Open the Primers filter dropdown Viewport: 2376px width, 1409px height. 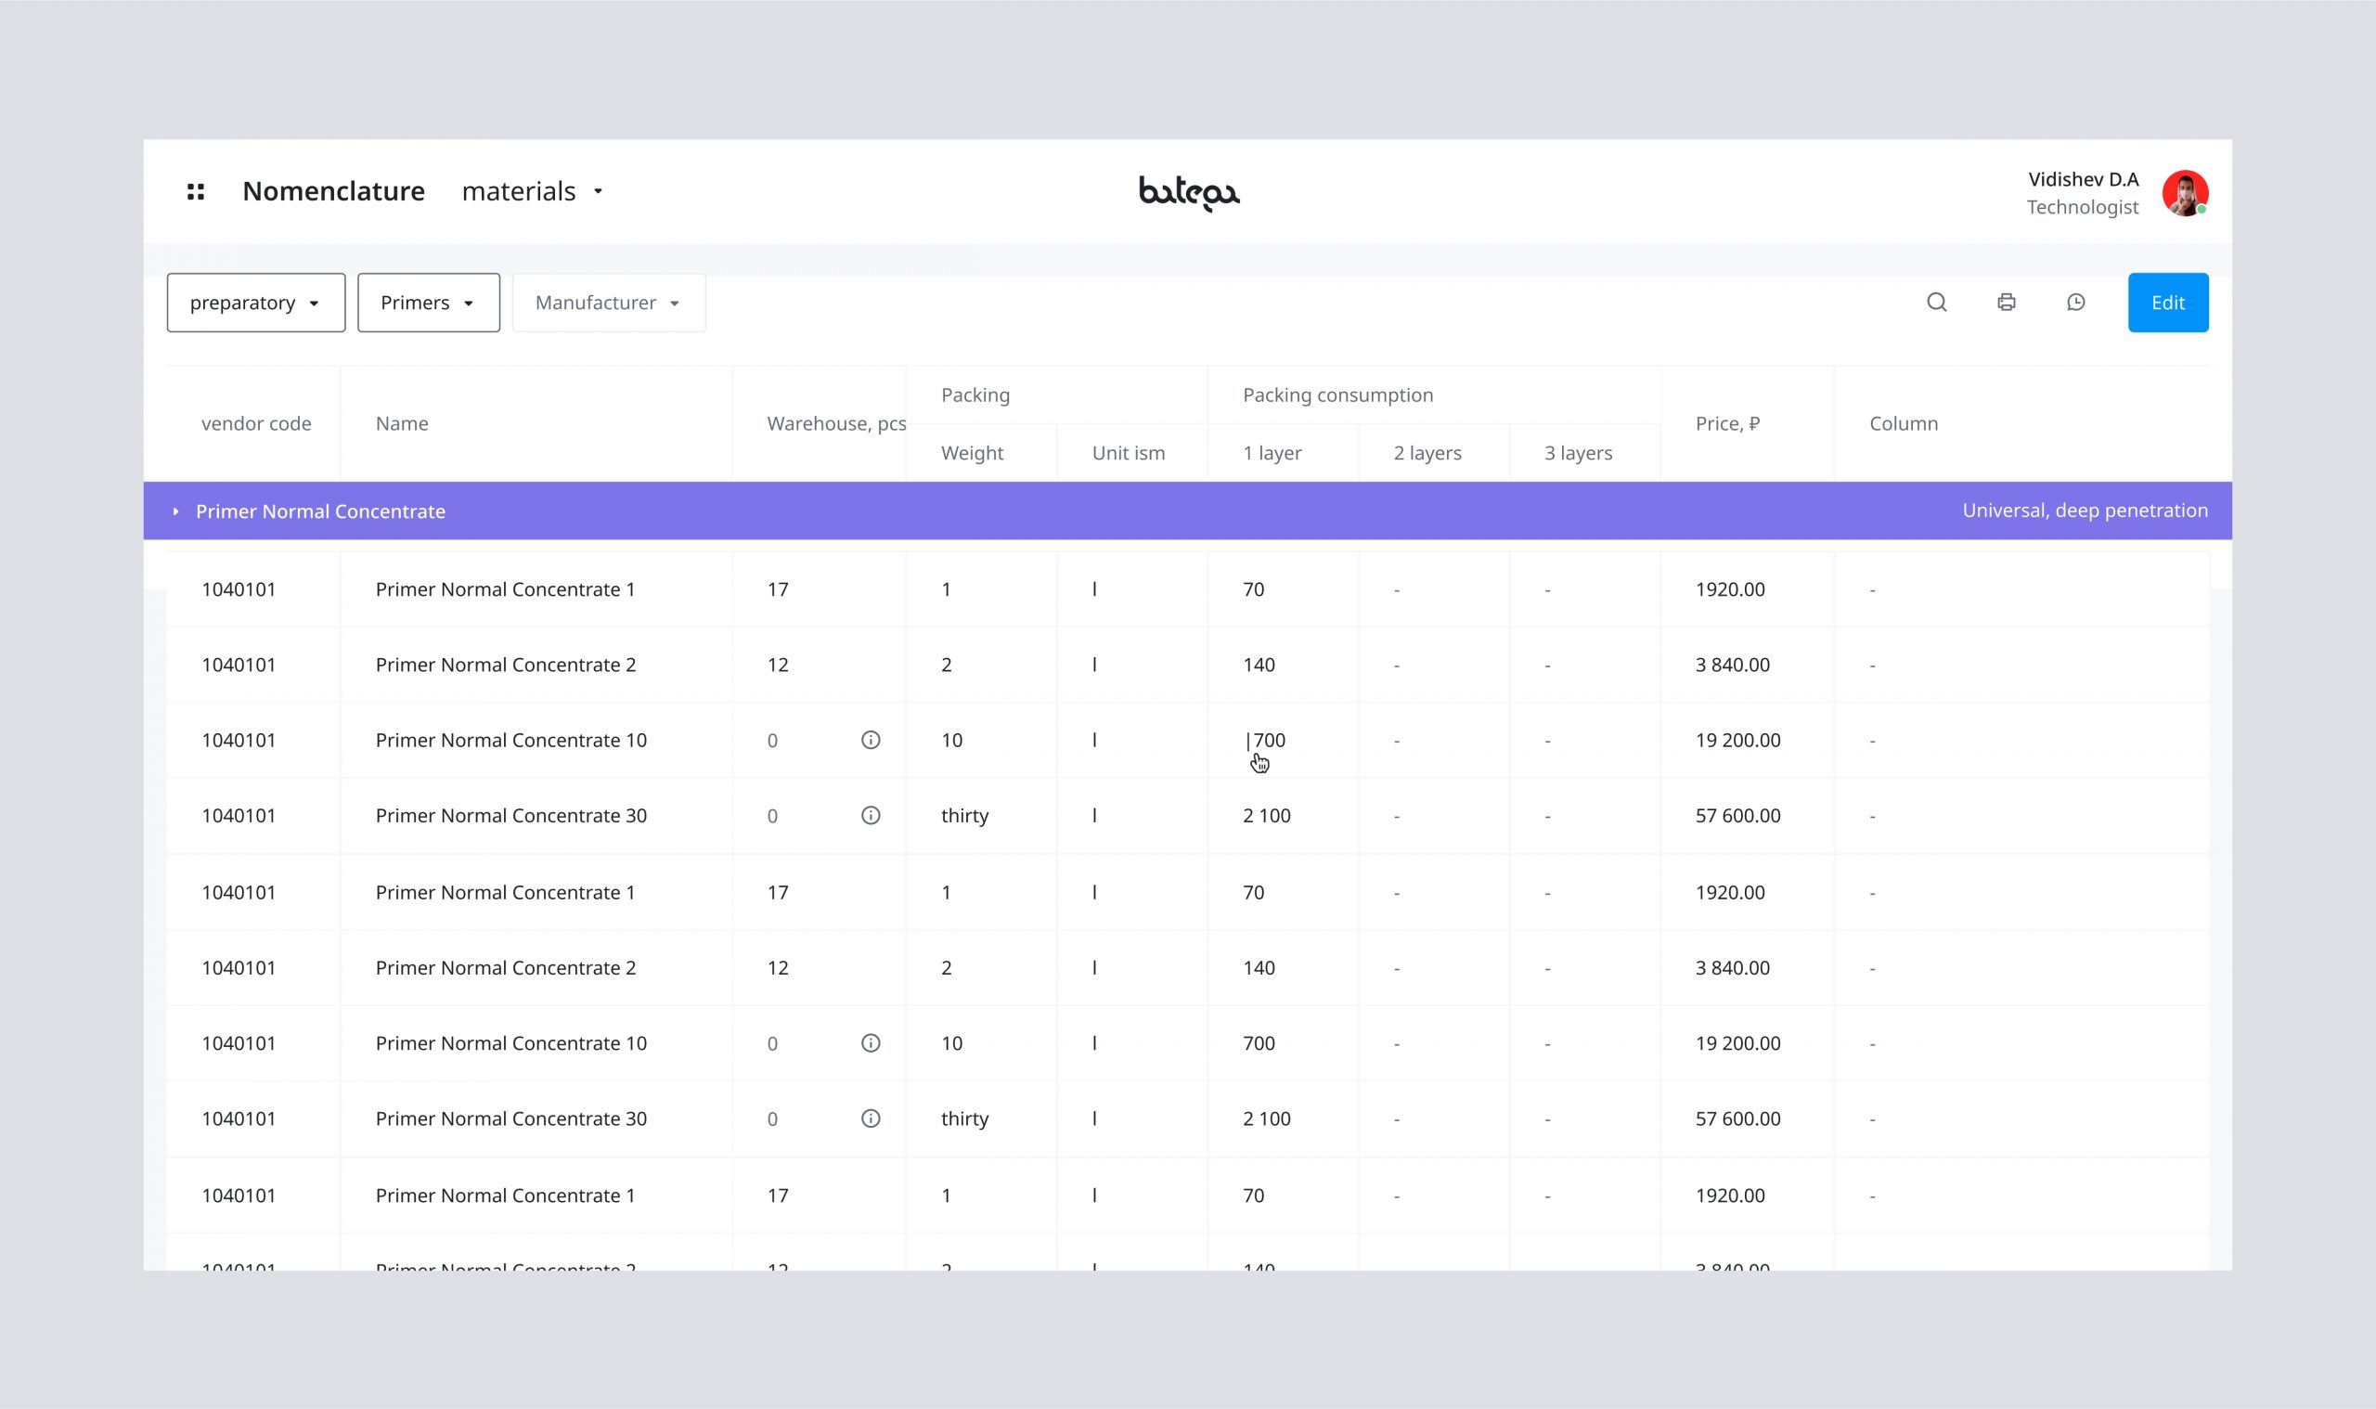(428, 303)
